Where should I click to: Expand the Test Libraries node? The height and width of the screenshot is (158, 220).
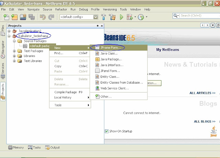pyautogui.click(x=14, y=61)
